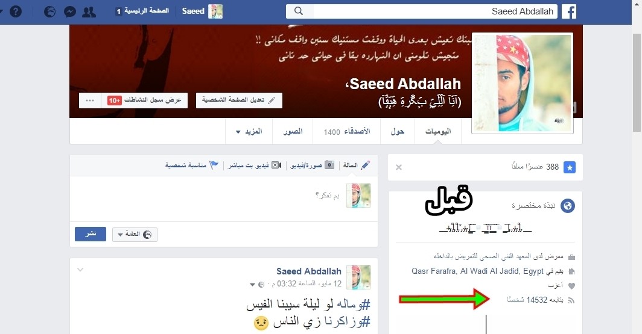Open the help question mark icon
This screenshot has width=642, height=334.
pyautogui.click(x=16, y=11)
